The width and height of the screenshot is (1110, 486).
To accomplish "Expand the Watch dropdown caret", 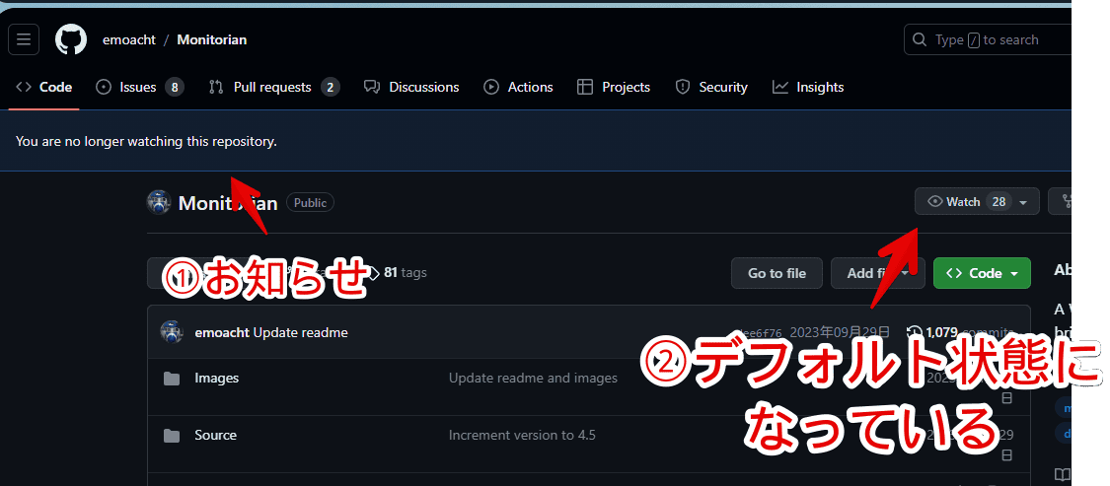I will click(x=1023, y=202).
